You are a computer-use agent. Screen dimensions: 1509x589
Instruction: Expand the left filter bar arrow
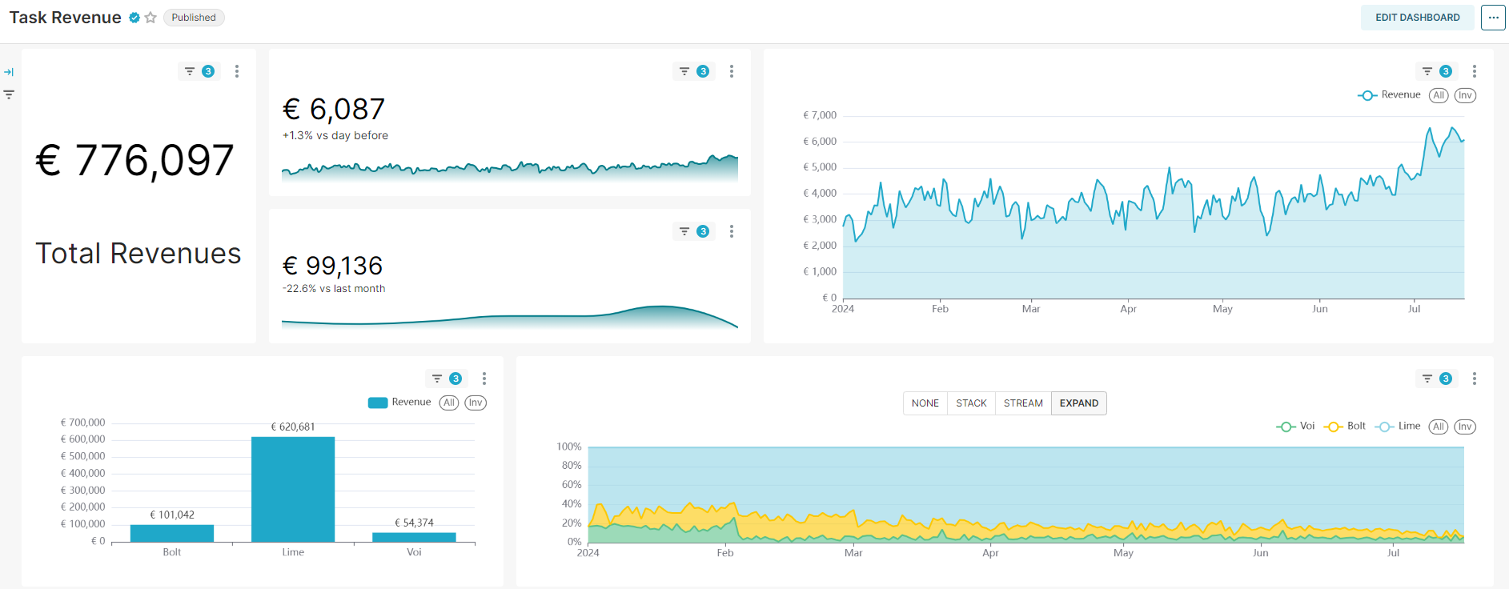click(9, 72)
